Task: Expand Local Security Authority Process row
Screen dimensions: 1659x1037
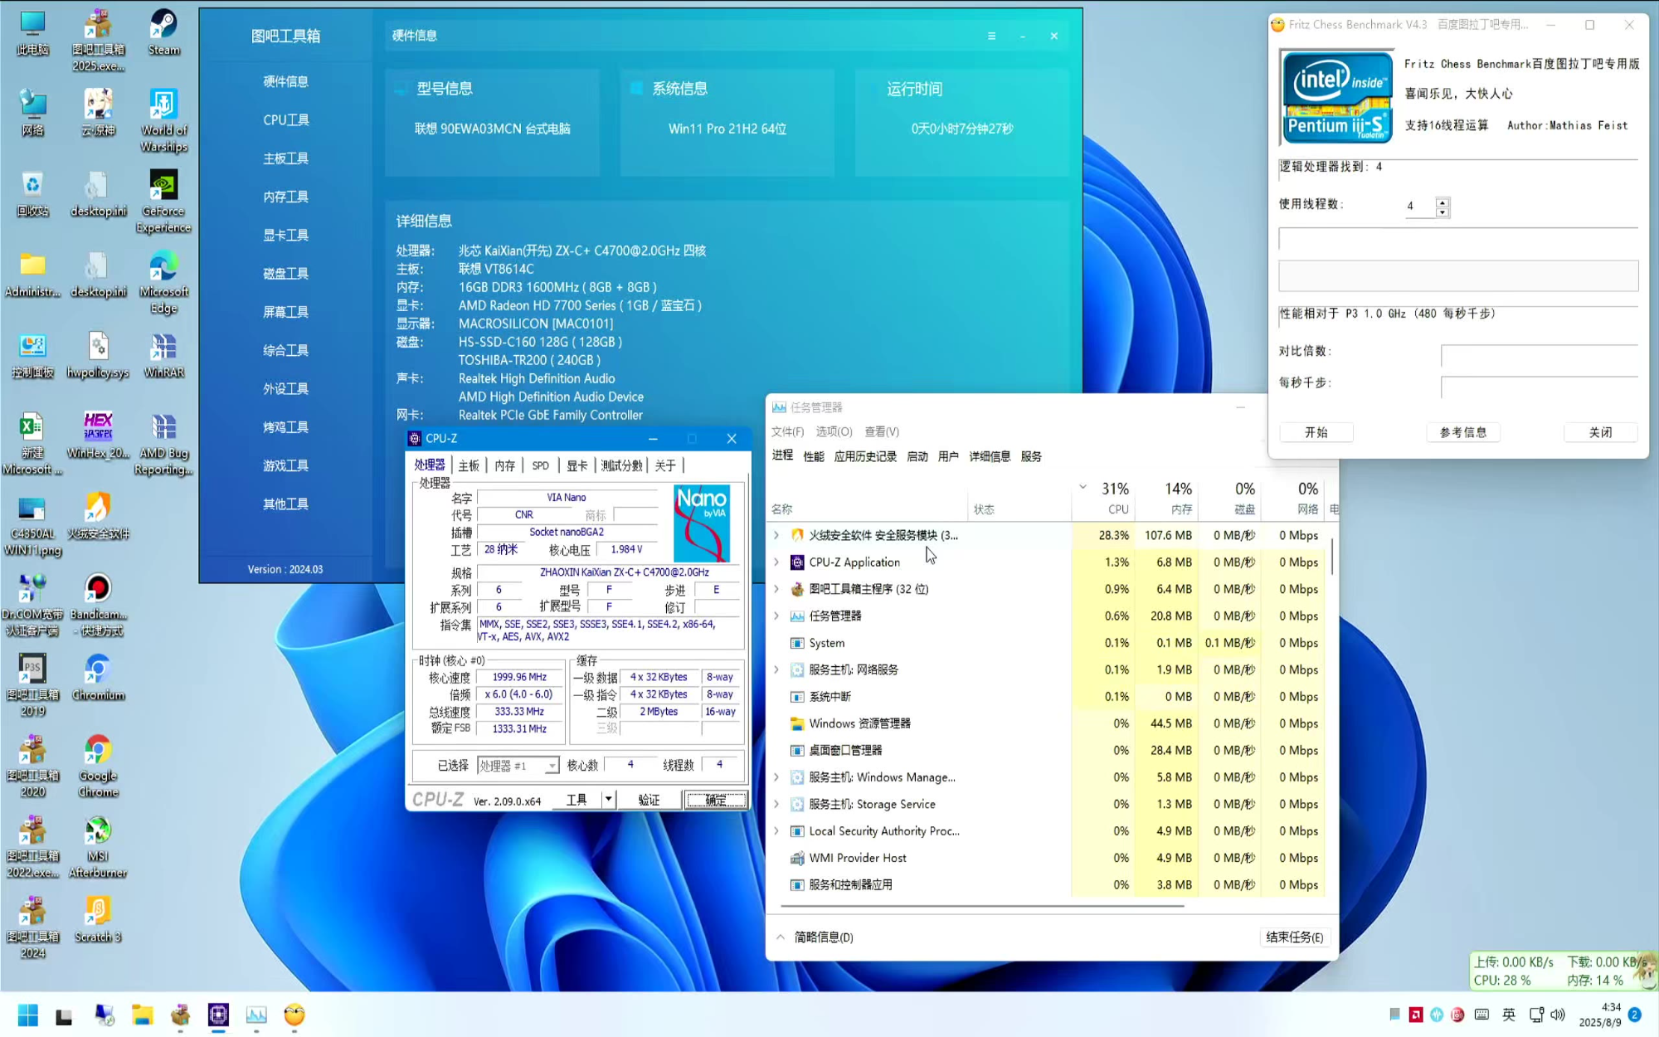Action: tap(776, 831)
